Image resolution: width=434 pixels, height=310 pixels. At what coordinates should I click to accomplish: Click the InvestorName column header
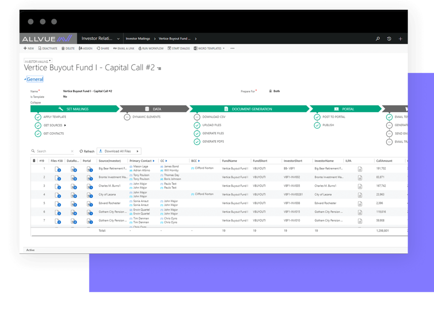[x=324, y=161]
